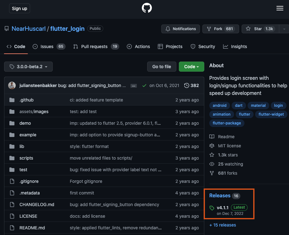Click the tag icon next to v4.1.1
Viewport: 289px width, 235px height.
pyautogui.click(x=212, y=208)
